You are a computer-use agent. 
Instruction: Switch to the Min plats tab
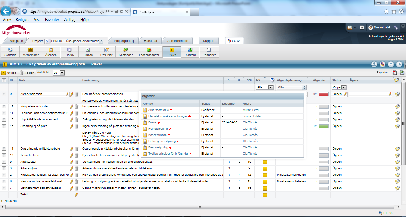click(x=16, y=41)
